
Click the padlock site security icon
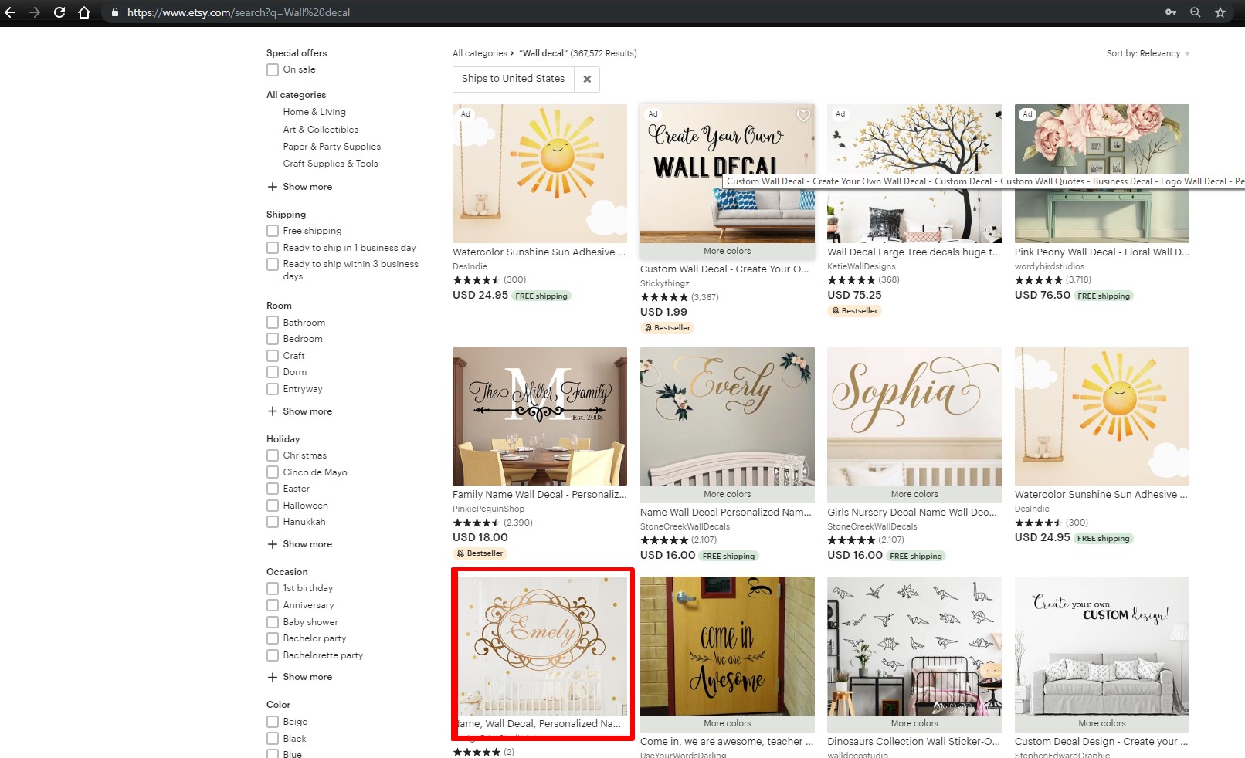(x=115, y=12)
